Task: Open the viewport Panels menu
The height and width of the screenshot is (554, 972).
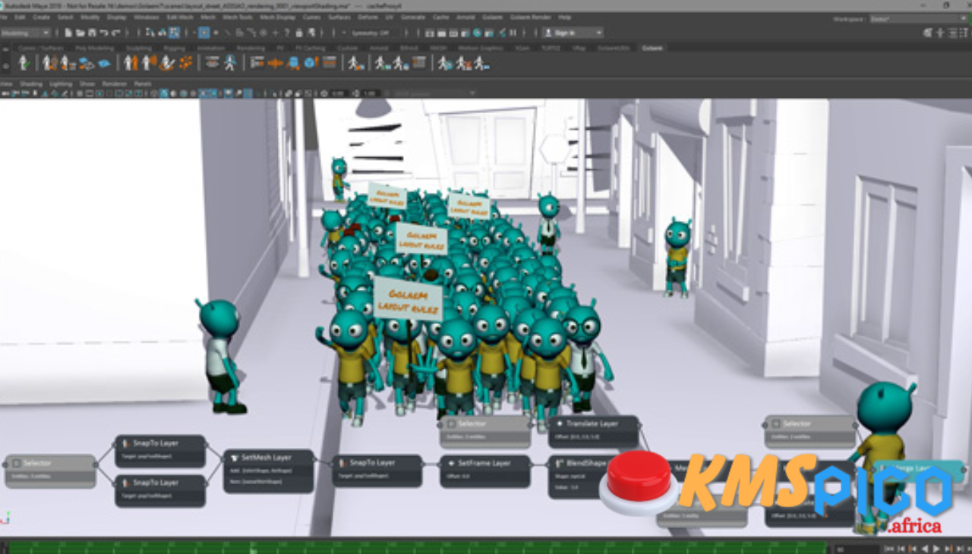Action: click(x=143, y=83)
